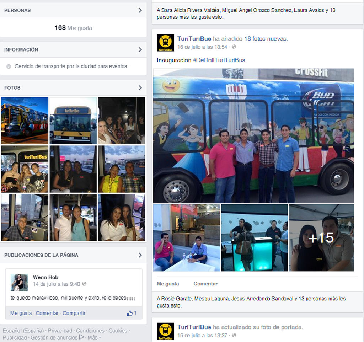Click globe privacy icon on inauguration post
Image resolution: width=364 pixels, height=342 pixels.
[x=234, y=47]
